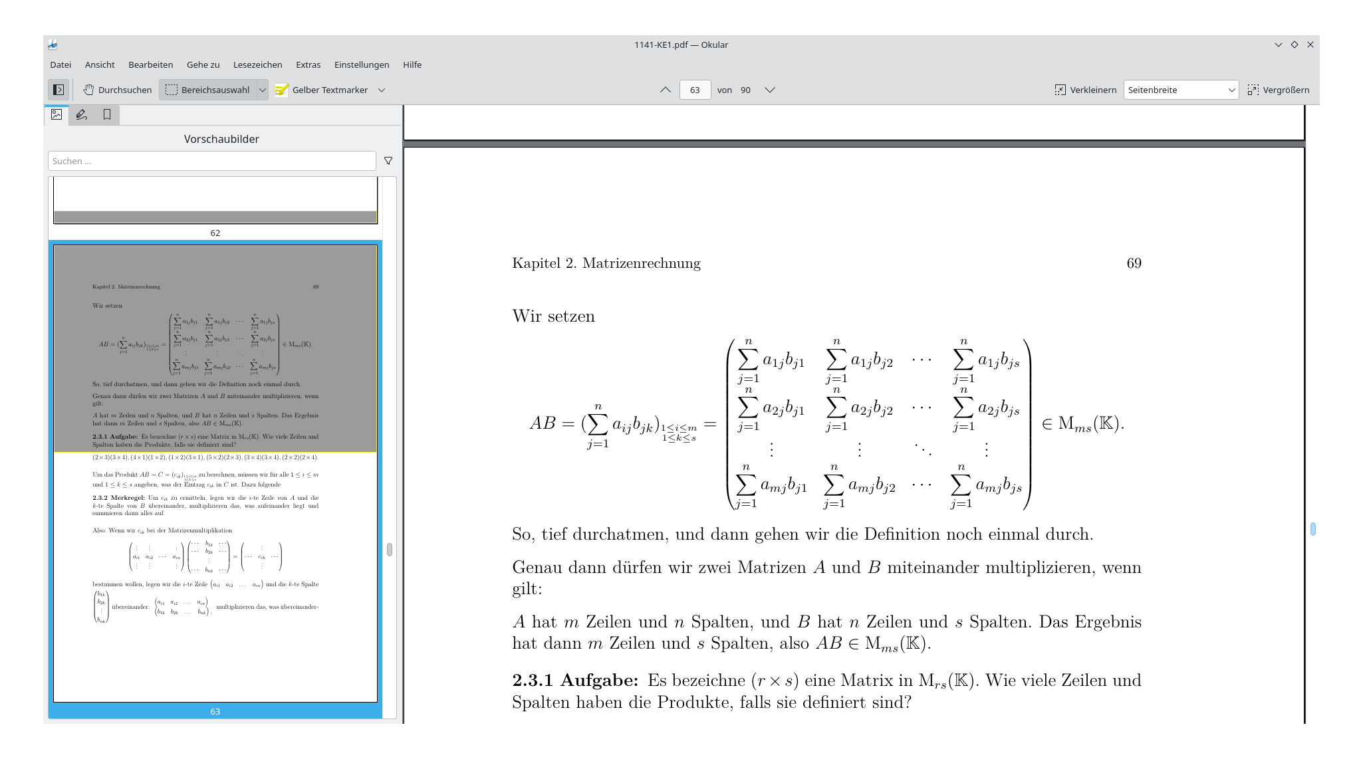
Task: Enable the Gelber Textmarker highlighter
Action: [x=324, y=89]
